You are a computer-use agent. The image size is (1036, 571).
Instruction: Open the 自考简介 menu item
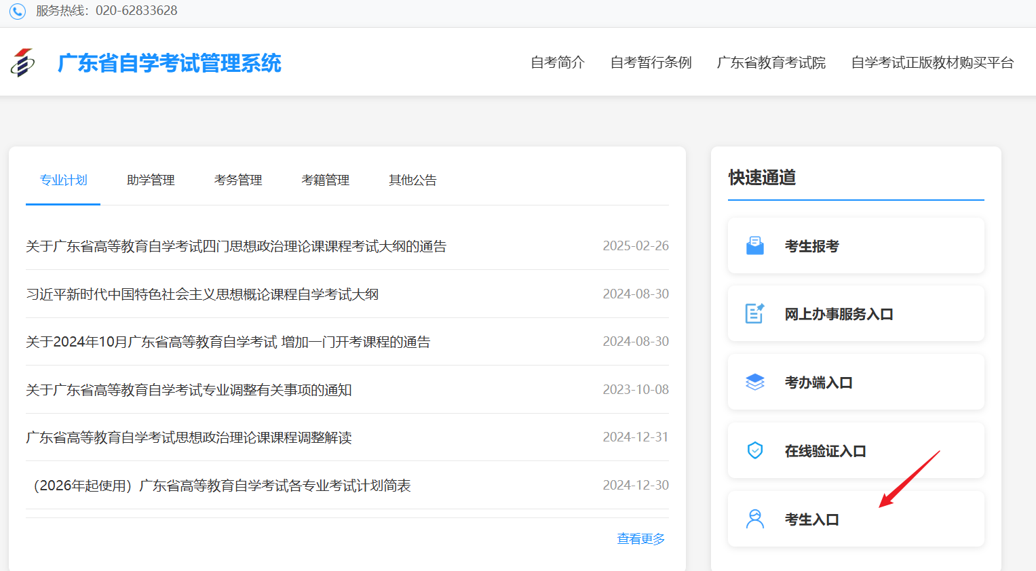click(556, 62)
